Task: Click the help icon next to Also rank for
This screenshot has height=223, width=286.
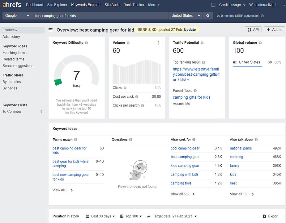Action: [x=194, y=140]
